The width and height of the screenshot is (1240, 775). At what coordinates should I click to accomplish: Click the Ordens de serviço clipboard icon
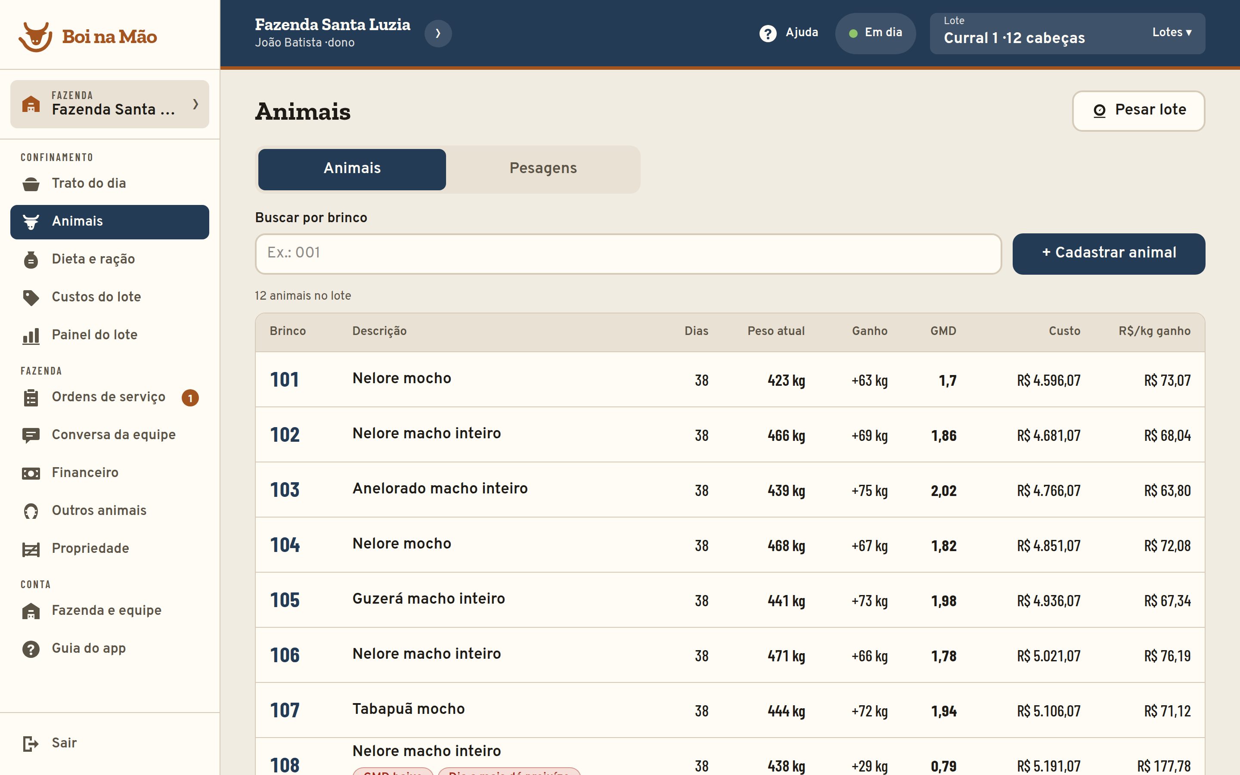31,397
